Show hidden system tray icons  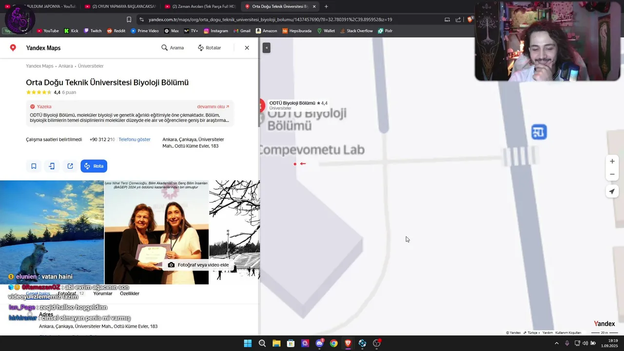click(557, 343)
